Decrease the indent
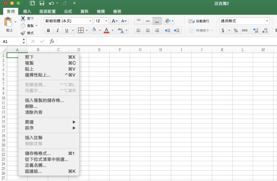This screenshot has width=277, height=181. pyautogui.click(x=167, y=30)
